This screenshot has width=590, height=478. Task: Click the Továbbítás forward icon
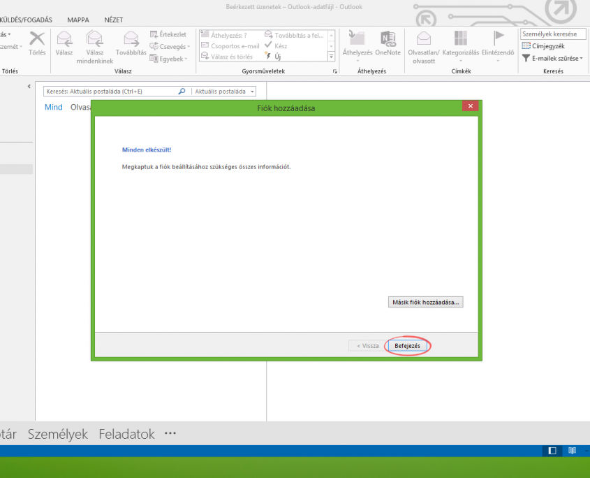pyautogui.click(x=131, y=39)
